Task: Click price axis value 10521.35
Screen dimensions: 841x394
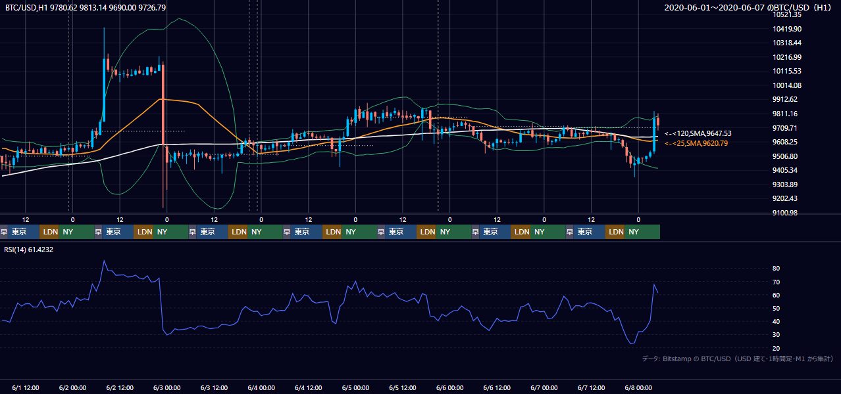Action: point(788,14)
